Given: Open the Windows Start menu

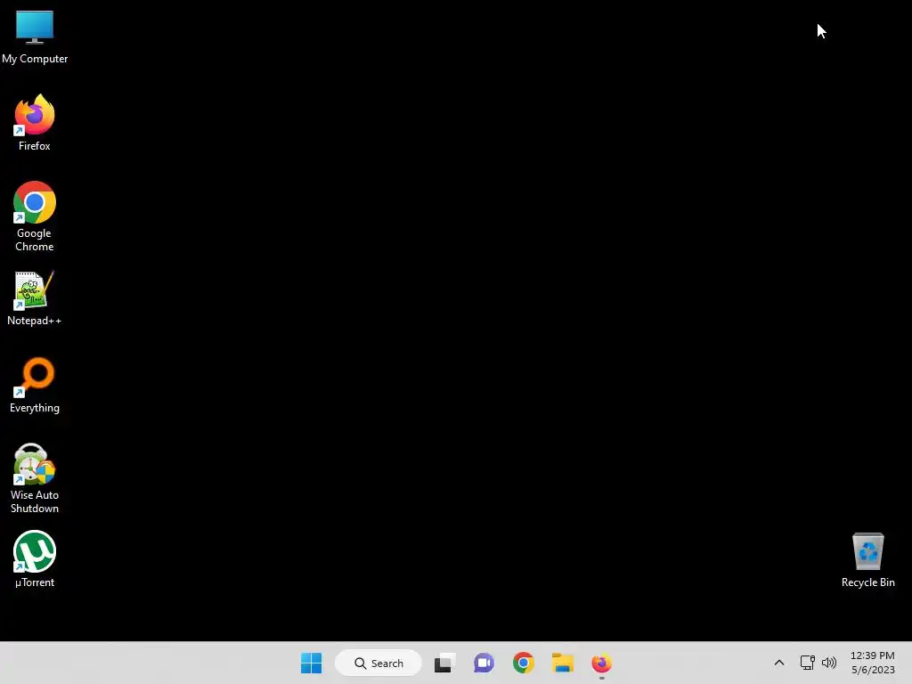Looking at the screenshot, I should 311,663.
